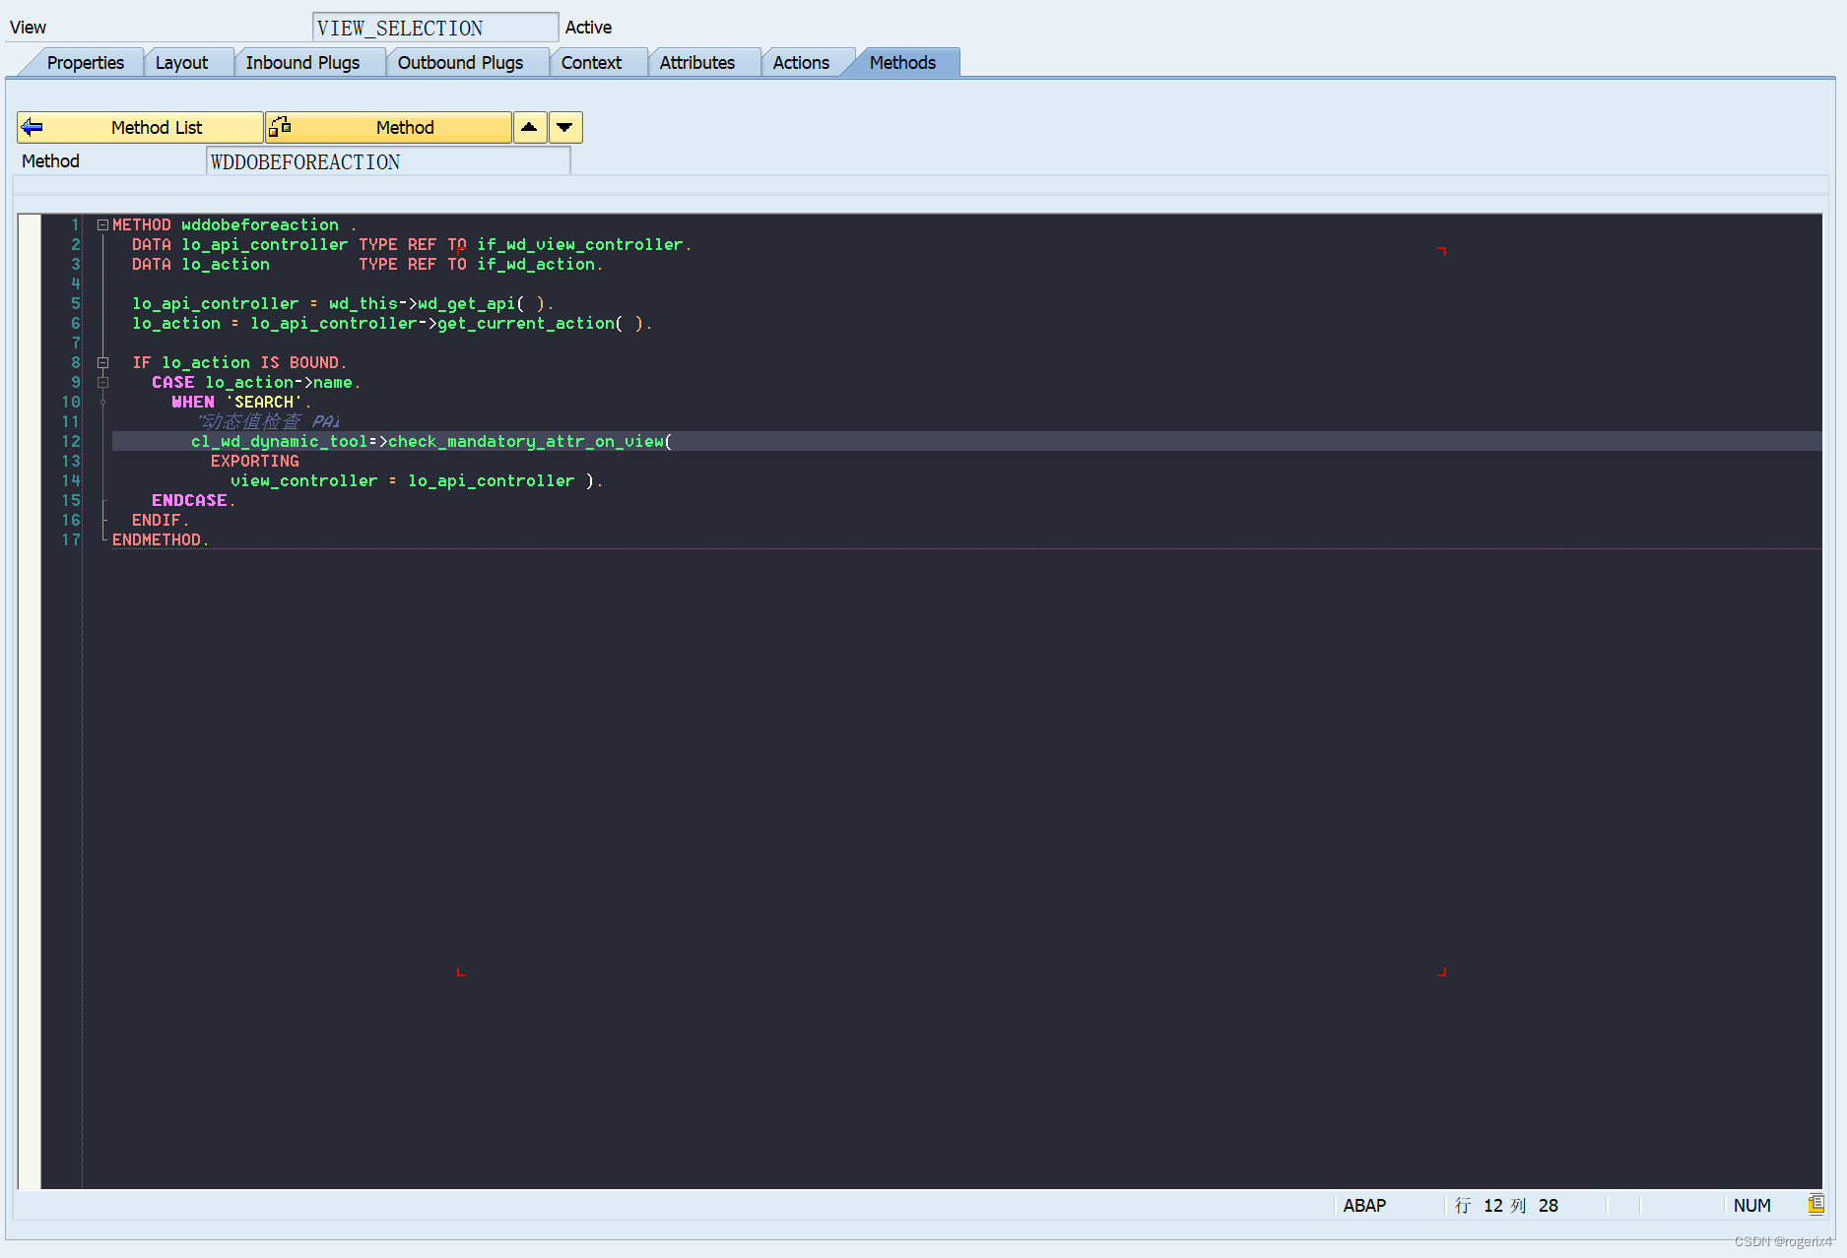Go to the next method with the down arrow
The height and width of the screenshot is (1258, 1847).
tap(565, 127)
